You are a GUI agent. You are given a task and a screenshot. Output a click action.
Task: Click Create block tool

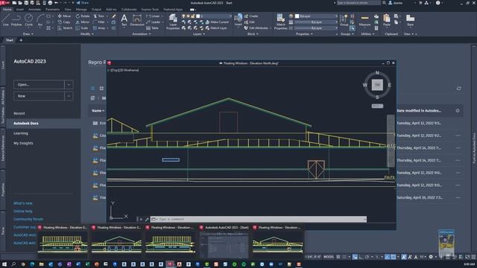click(x=251, y=16)
